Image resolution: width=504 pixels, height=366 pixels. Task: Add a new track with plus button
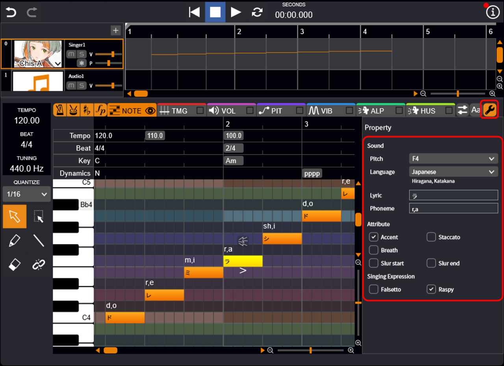115,30
